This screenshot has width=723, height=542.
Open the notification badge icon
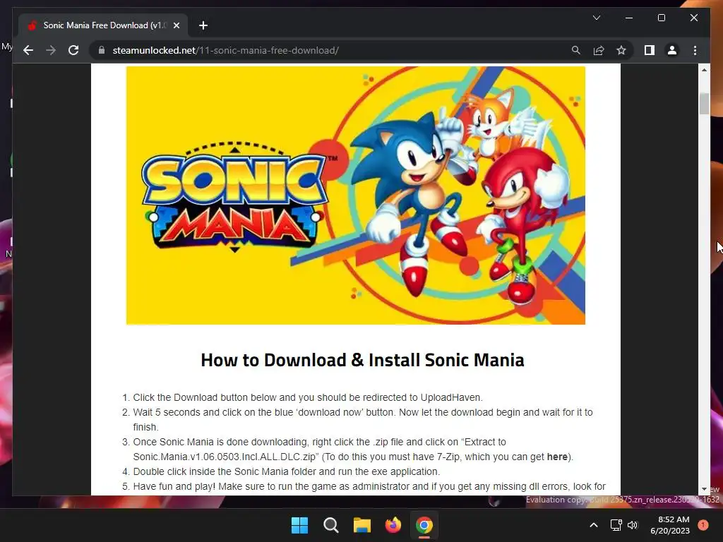703,525
